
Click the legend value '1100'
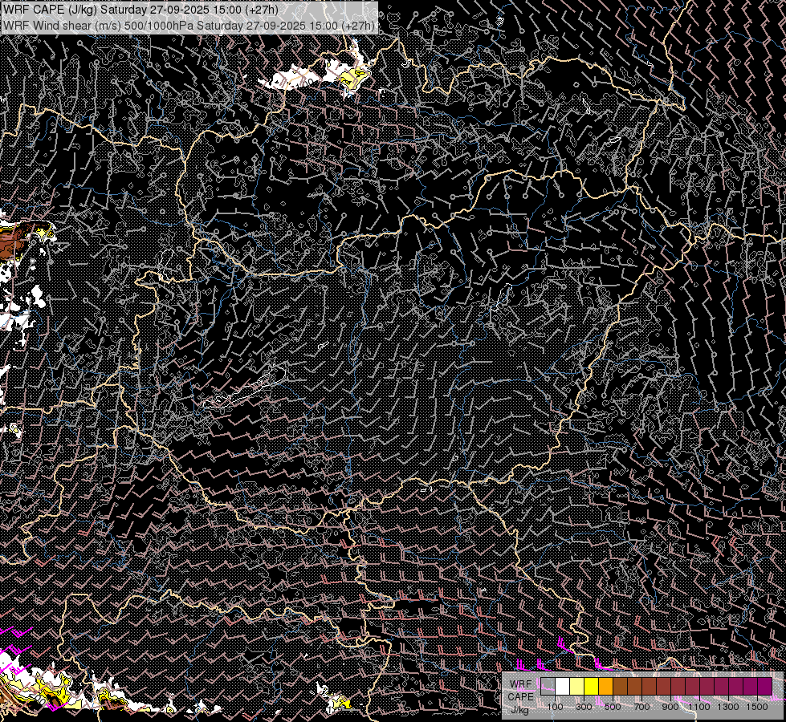coord(699,707)
